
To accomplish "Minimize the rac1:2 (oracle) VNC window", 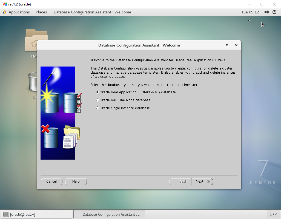I will pyautogui.click(x=250, y=4).
